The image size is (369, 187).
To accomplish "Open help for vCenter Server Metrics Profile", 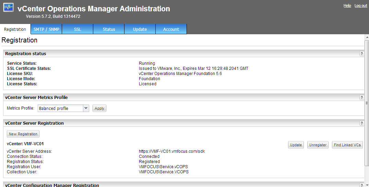I will [361, 98].
